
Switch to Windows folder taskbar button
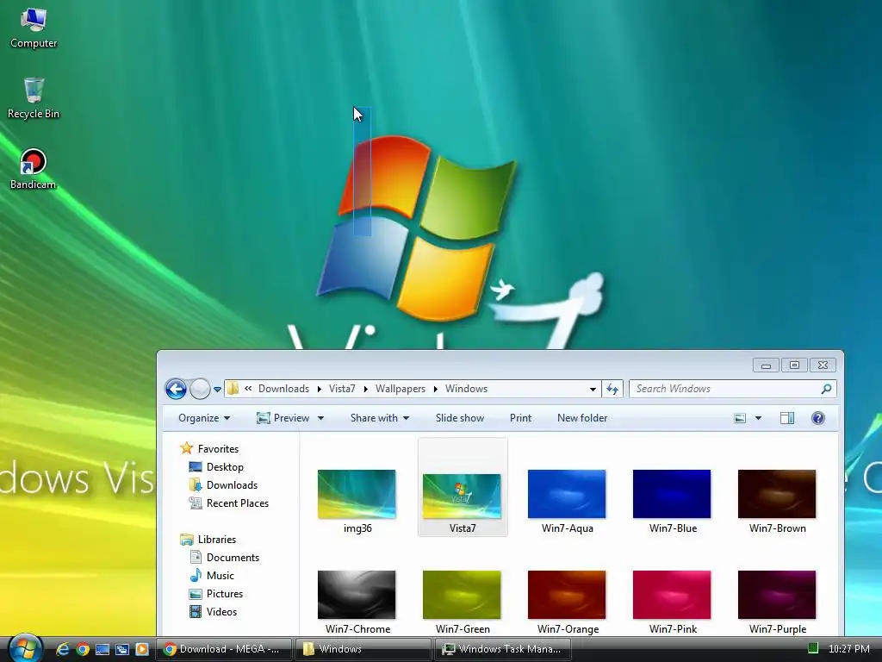[363, 649]
